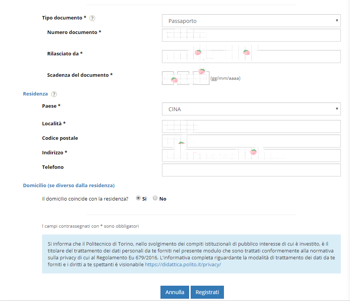Open the Tipo documento dropdown showing Passaporto
The image size is (350, 301).
click(x=251, y=21)
